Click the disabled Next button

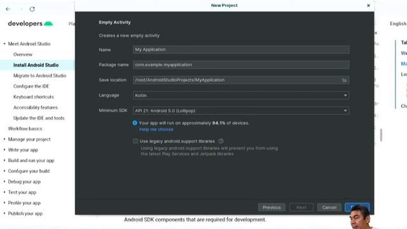301,207
